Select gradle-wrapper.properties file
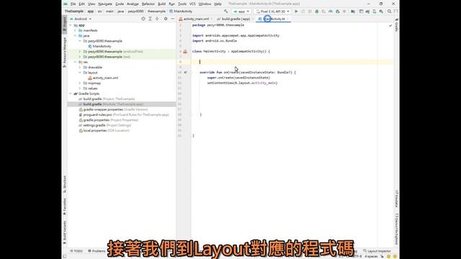Image resolution: width=461 pixels, height=259 pixels. tap(113, 109)
